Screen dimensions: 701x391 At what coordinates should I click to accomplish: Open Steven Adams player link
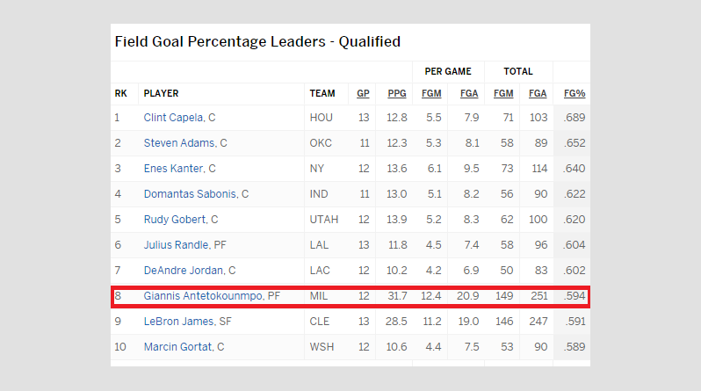[x=179, y=143]
